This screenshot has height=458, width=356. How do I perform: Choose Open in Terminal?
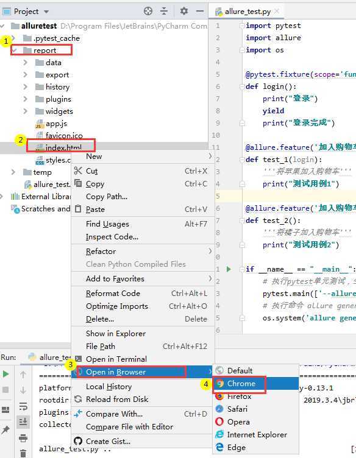[143, 359]
